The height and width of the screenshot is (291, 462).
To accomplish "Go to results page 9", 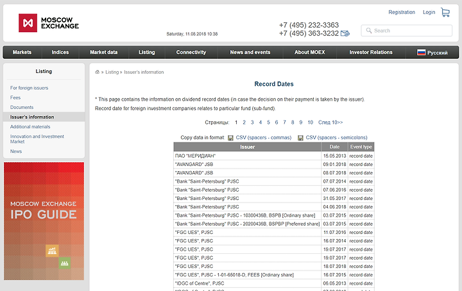I will pos(301,122).
